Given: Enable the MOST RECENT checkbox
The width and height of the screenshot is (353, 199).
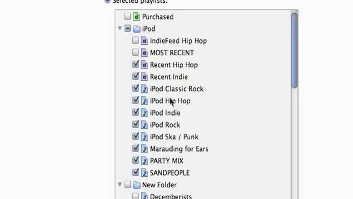Looking at the screenshot, I should click(136, 53).
